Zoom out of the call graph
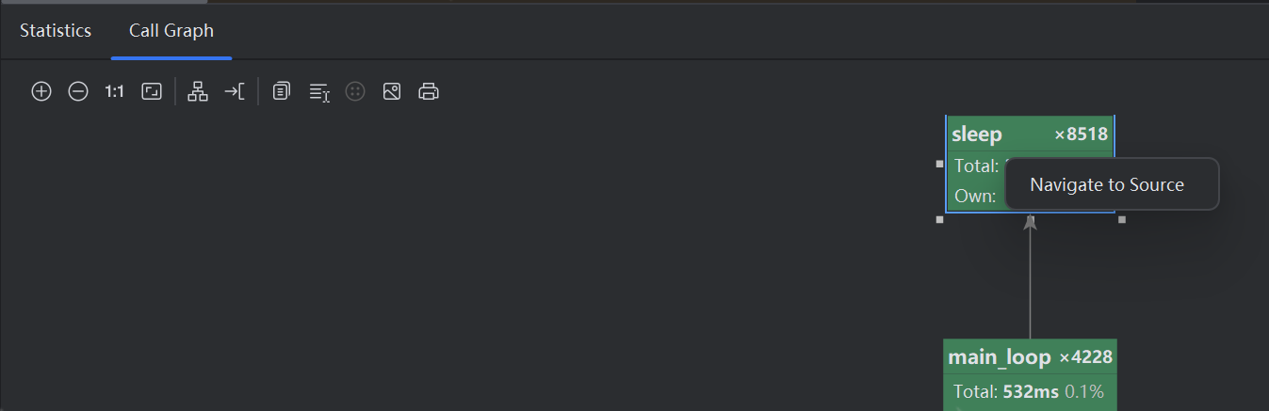The height and width of the screenshot is (411, 1269). (78, 91)
